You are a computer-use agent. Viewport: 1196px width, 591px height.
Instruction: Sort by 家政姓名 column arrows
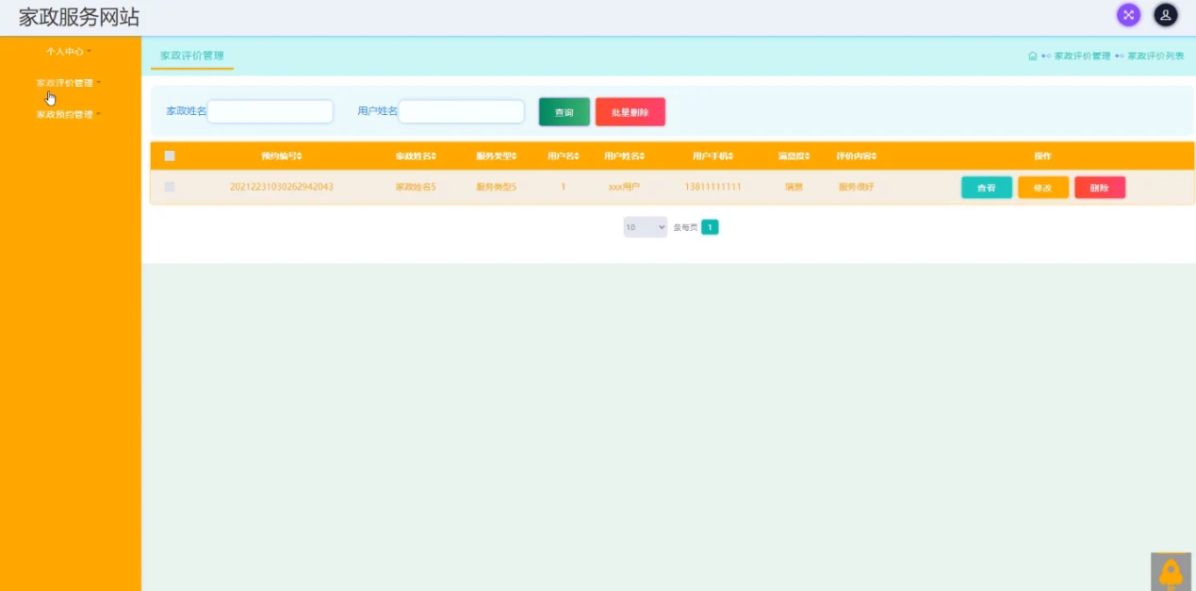(434, 156)
